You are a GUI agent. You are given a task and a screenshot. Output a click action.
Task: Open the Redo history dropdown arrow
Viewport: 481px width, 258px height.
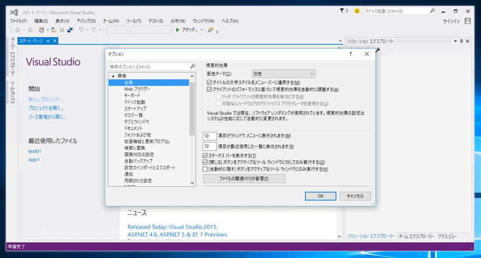tap(99, 30)
